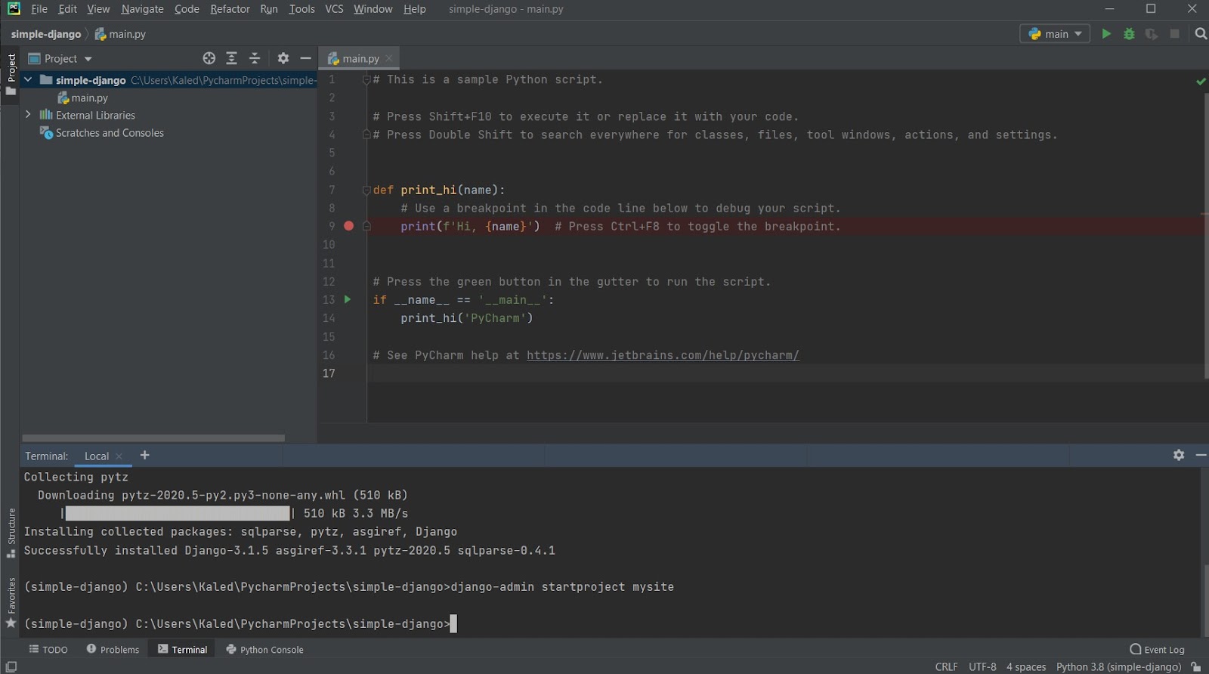Hide the Terminal tool window
The image size is (1209, 674).
1201,455
